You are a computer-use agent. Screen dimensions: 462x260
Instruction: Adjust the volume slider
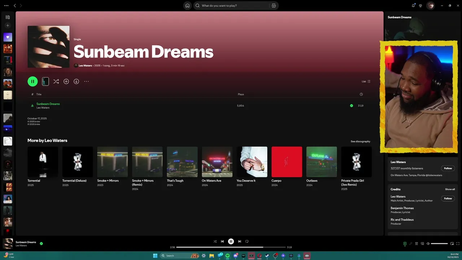coord(439,244)
